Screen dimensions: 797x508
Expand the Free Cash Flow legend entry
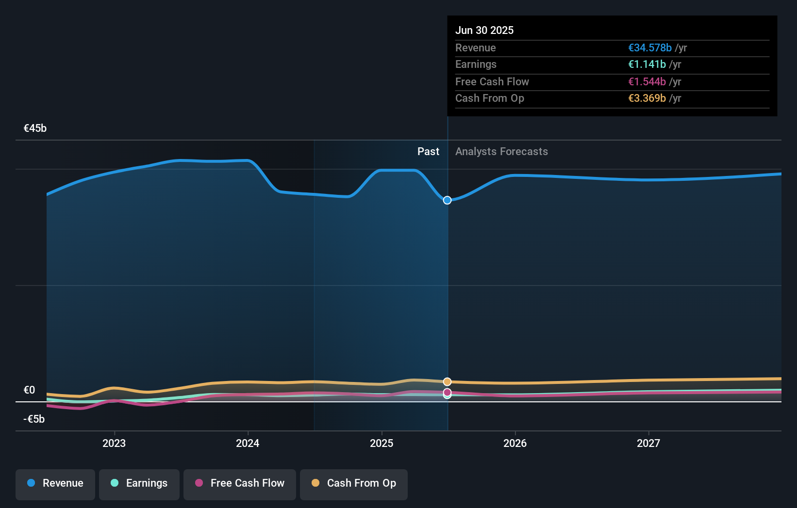coord(239,484)
